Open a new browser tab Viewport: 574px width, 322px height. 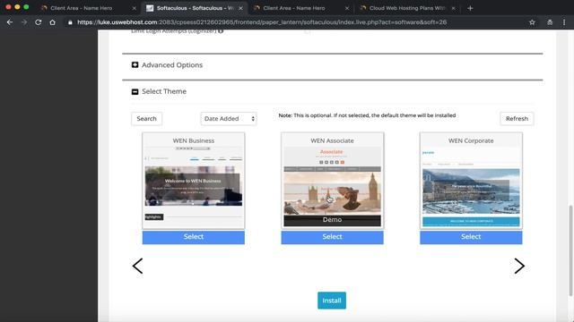click(470, 8)
